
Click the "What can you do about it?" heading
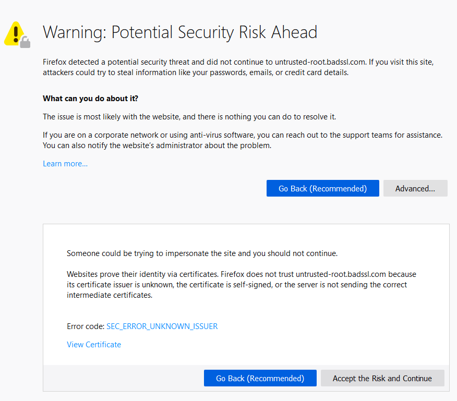(x=90, y=99)
